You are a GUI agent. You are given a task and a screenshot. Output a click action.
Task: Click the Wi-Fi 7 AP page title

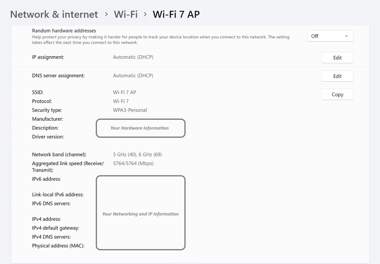click(x=176, y=14)
